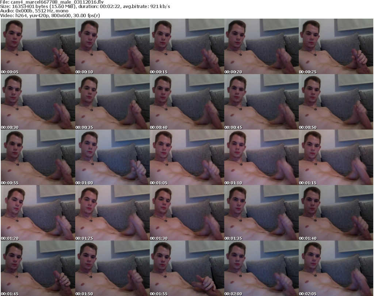
Task: Open the frame stamped 00:01:05
Action: (187, 157)
